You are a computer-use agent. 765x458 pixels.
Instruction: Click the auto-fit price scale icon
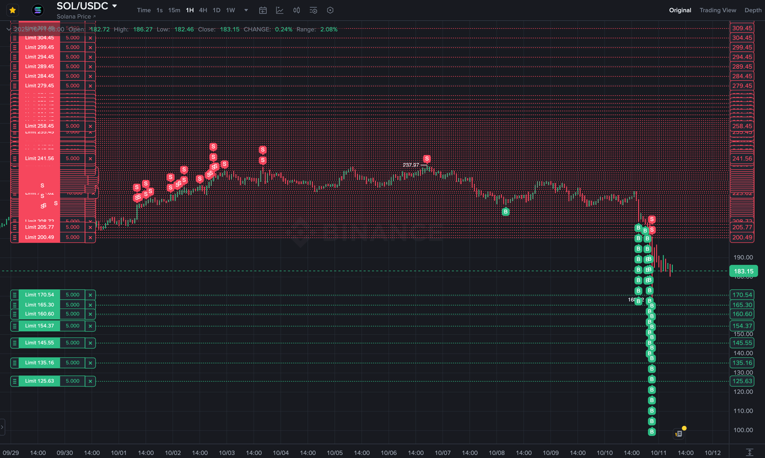[749, 452]
